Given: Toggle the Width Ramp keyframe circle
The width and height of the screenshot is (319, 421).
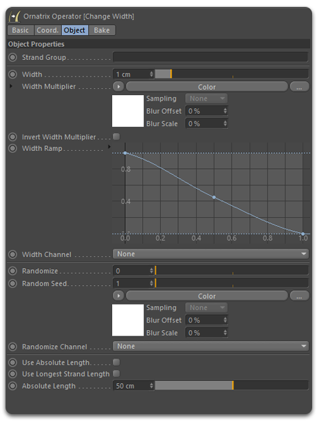Looking at the screenshot, I should 12,148.
